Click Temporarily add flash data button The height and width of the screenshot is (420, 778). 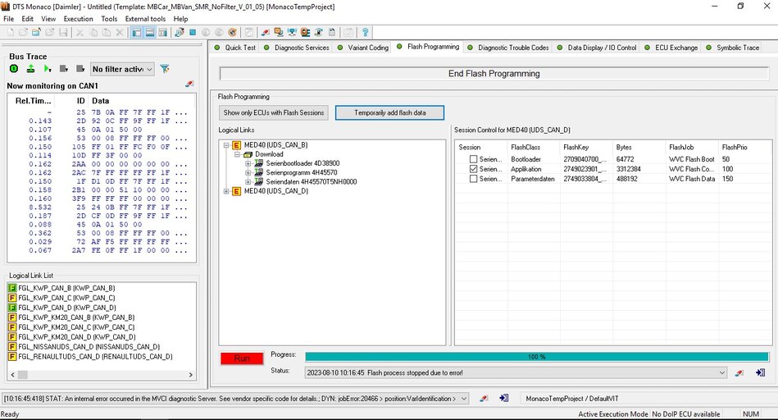(390, 112)
